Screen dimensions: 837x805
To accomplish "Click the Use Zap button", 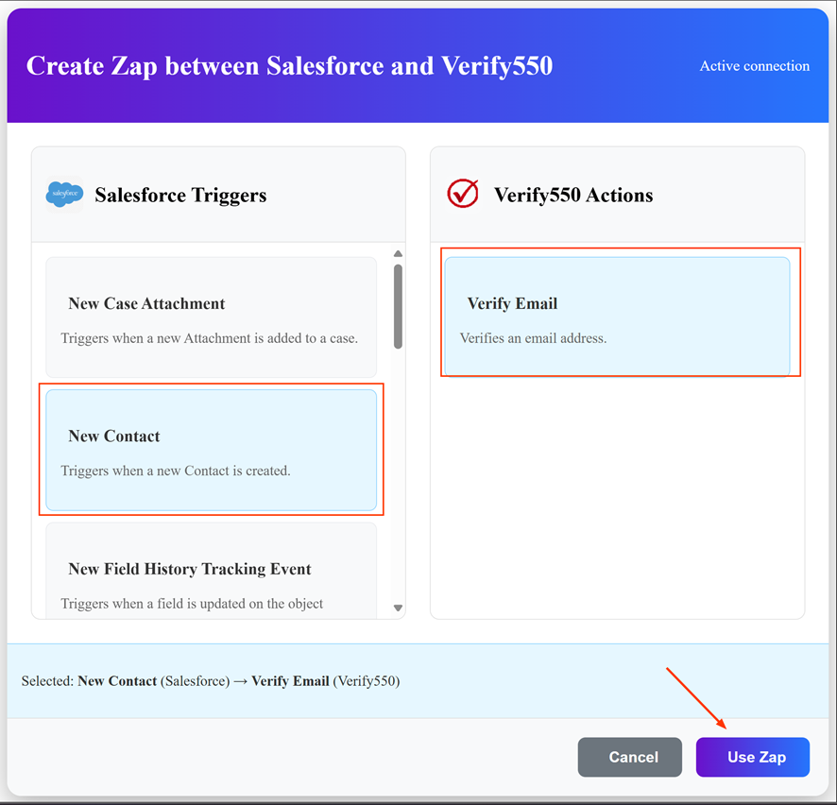I will coord(753,757).
